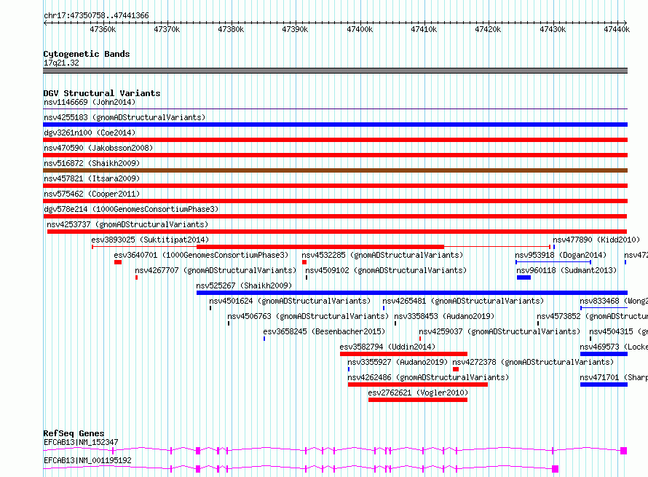The height and width of the screenshot is (477, 648).
Task: Click nsv4259037 (gnomADStructuralVariants) label
Action: (499, 331)
